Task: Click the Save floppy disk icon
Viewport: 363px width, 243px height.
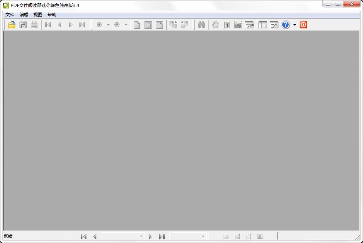Action: coord(23,25)
